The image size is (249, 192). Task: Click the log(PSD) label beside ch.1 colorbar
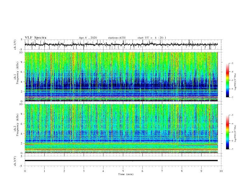point(235,82)
